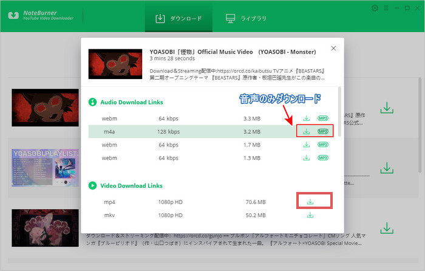Click download icon beside YOASOBI PLAYLIST video

(386, 168)
